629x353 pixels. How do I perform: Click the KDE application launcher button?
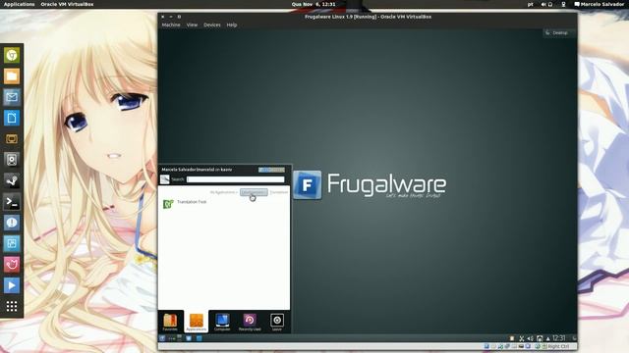[x=162, y=338]
